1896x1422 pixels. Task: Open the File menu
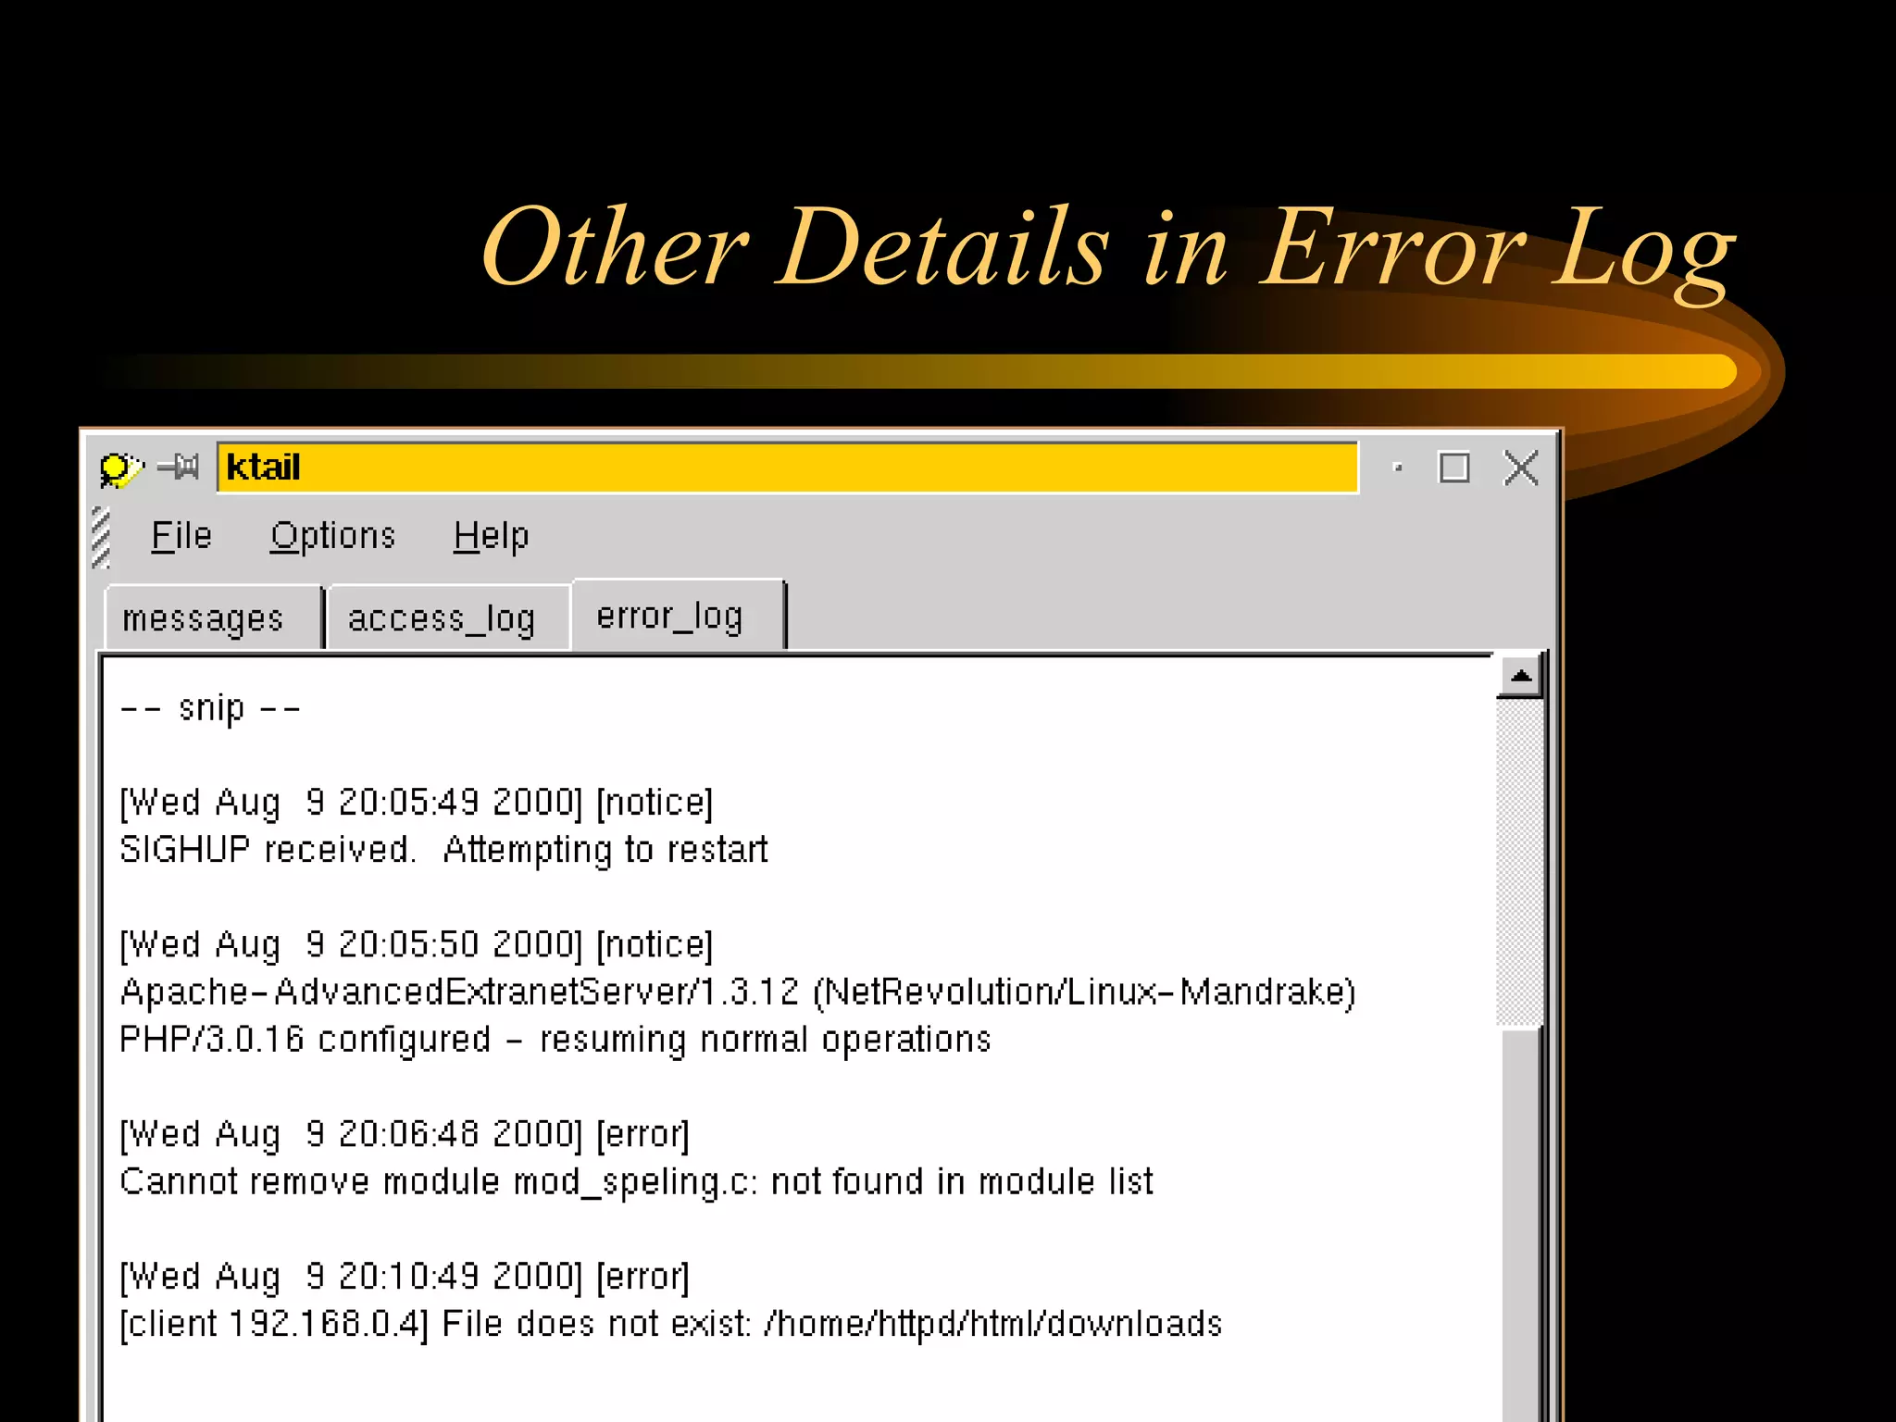coord(181,536)
